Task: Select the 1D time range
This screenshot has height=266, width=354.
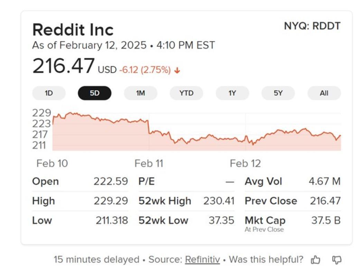Action: tap(49, 93)
